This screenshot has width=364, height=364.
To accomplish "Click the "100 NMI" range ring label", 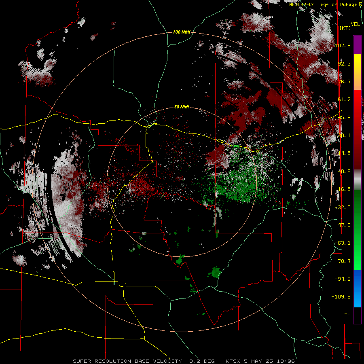I will [182, 32].
